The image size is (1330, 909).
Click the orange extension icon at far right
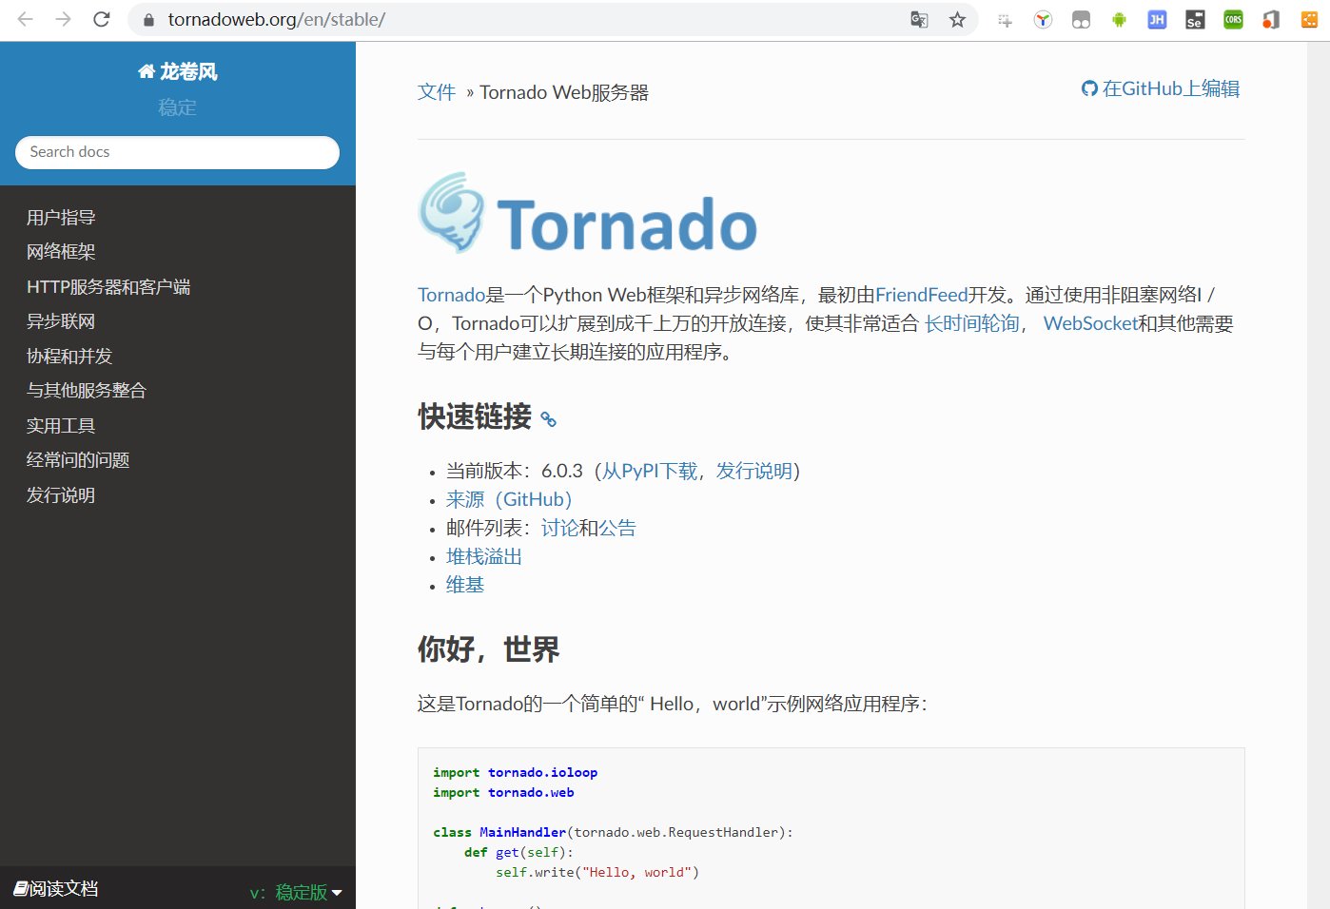click(1309, 19)
